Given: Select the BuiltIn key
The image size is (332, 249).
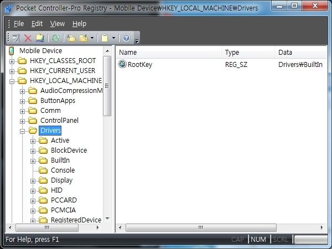Looking at the screenshot, I should point(60,160).
